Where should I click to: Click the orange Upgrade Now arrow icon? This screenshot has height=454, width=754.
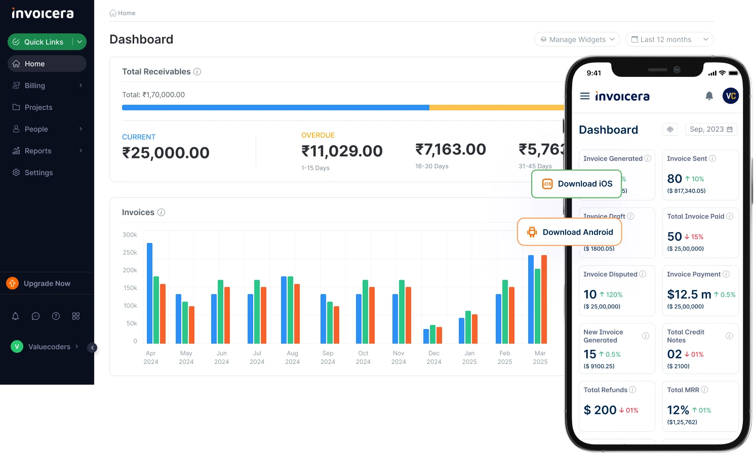coord(13,283)
